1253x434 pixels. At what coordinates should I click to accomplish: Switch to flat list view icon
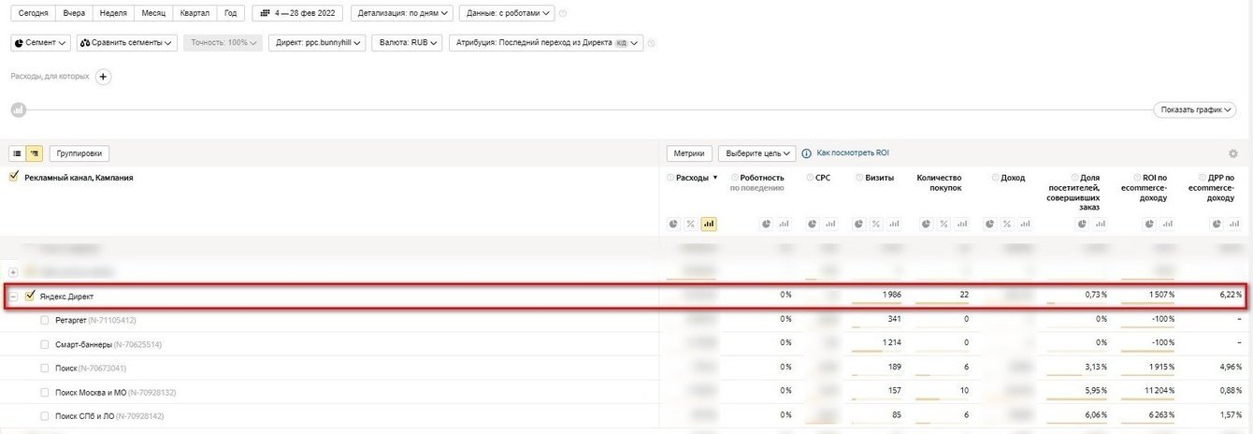(18, 153)
